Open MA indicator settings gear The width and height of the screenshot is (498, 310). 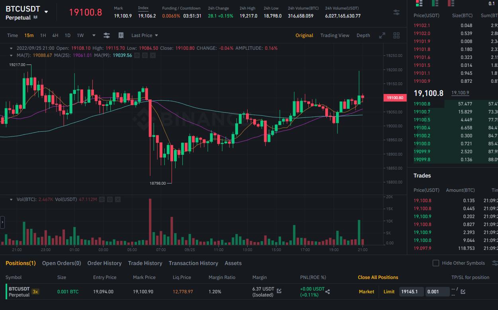145,55
